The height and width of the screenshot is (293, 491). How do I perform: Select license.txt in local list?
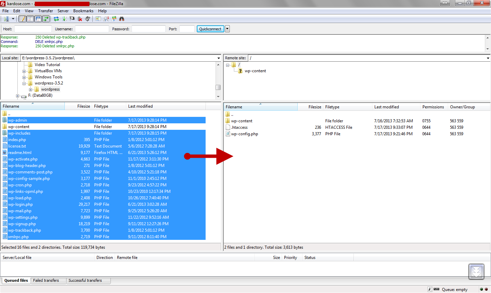pos(103,146)
